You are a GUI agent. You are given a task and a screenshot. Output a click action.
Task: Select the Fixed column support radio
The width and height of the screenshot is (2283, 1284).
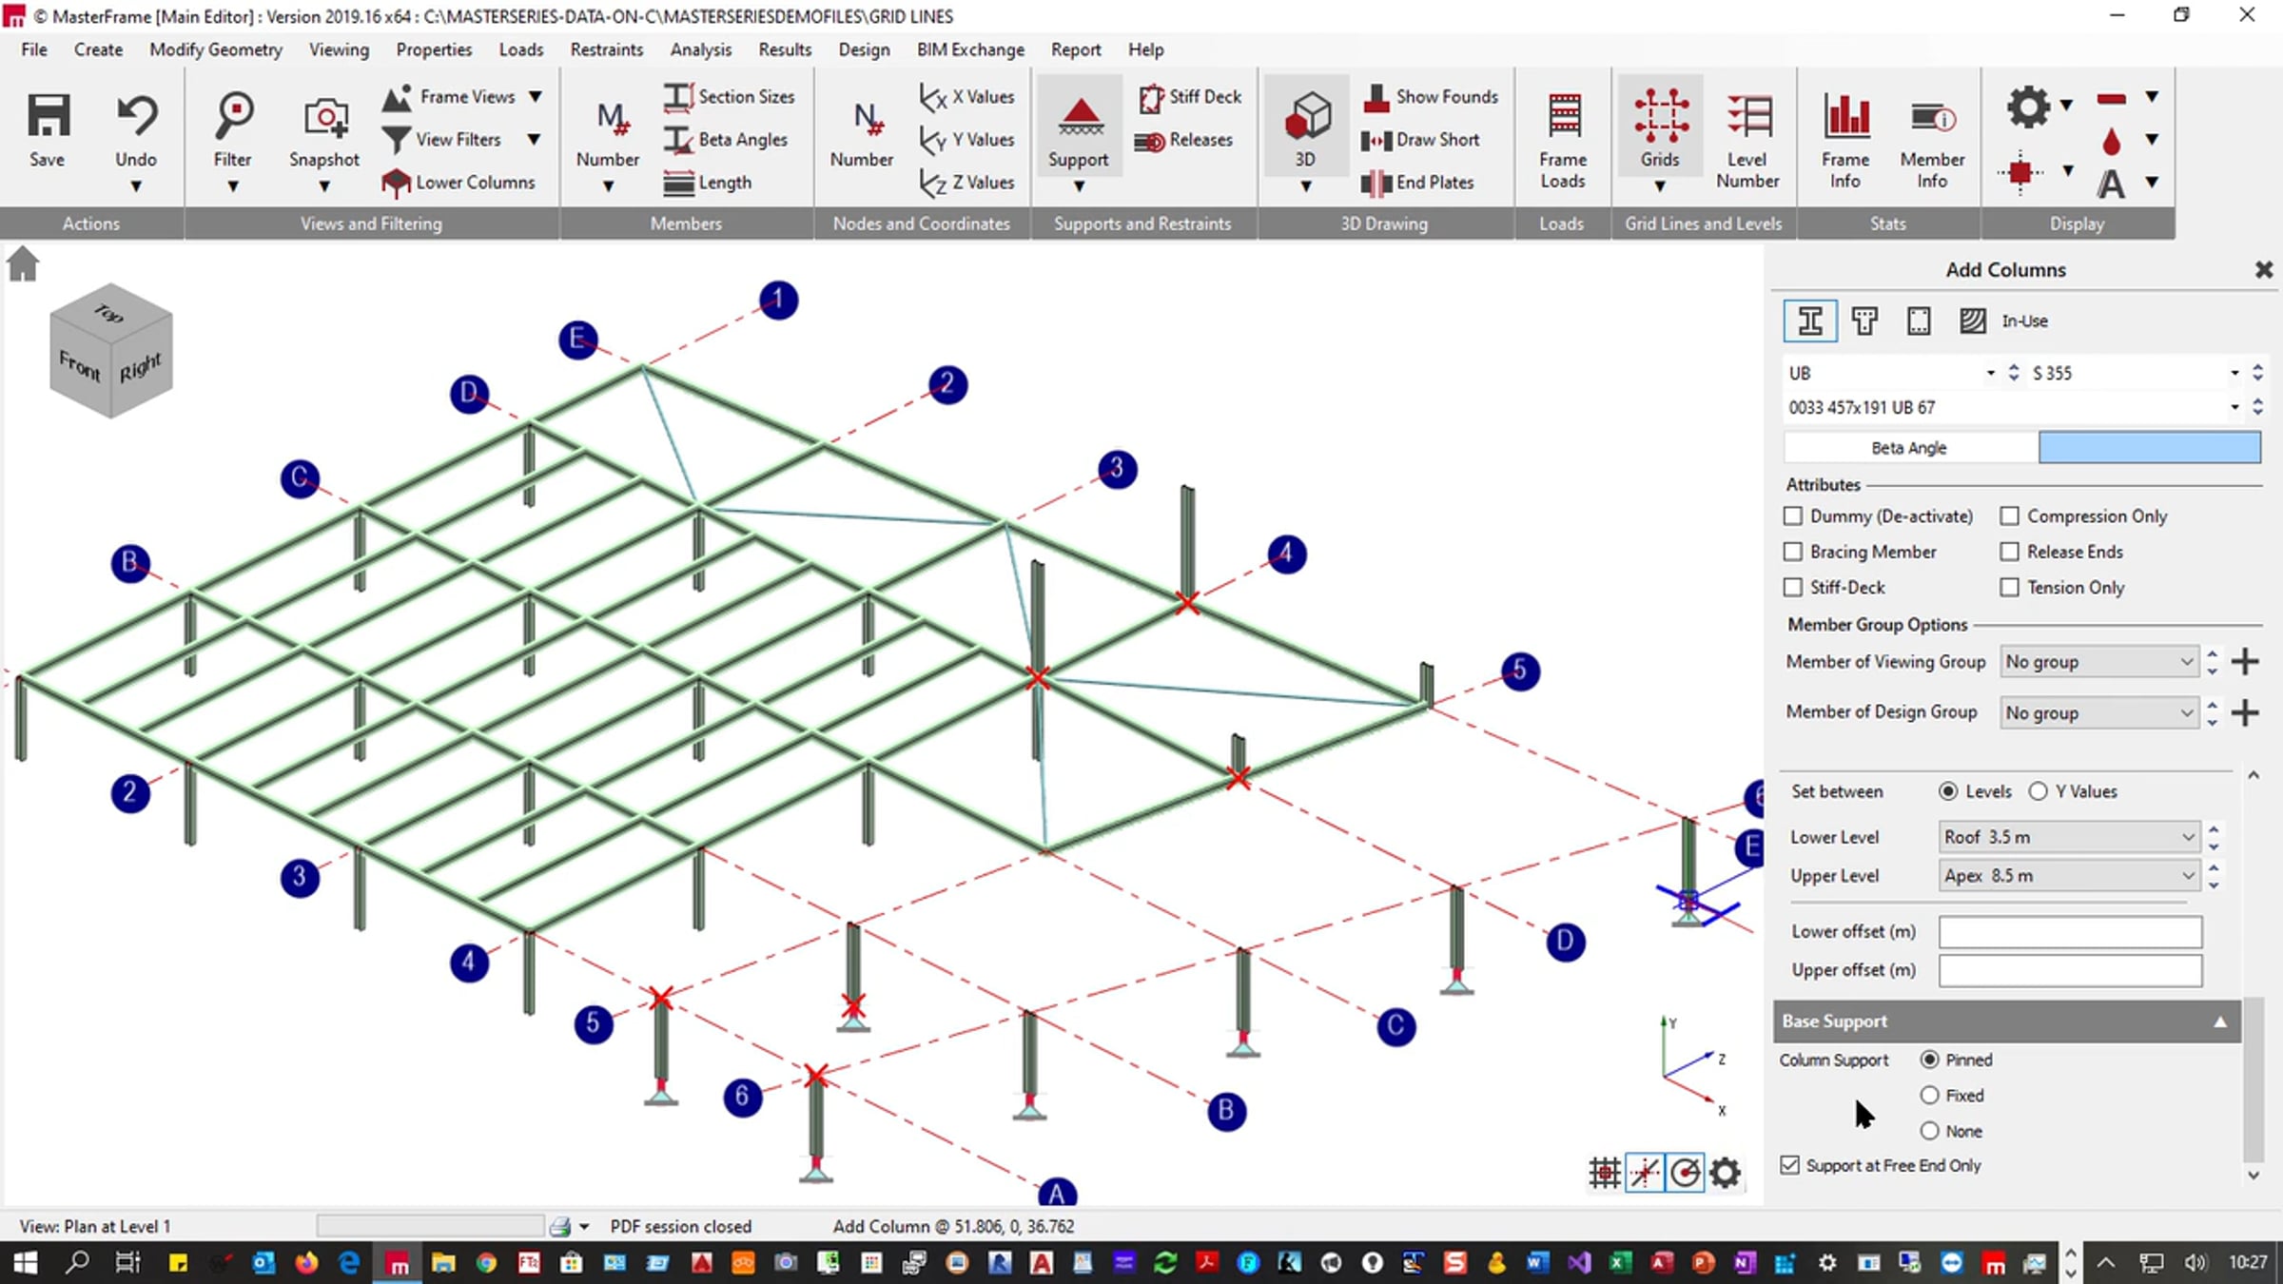(x=1929, y=1096)
